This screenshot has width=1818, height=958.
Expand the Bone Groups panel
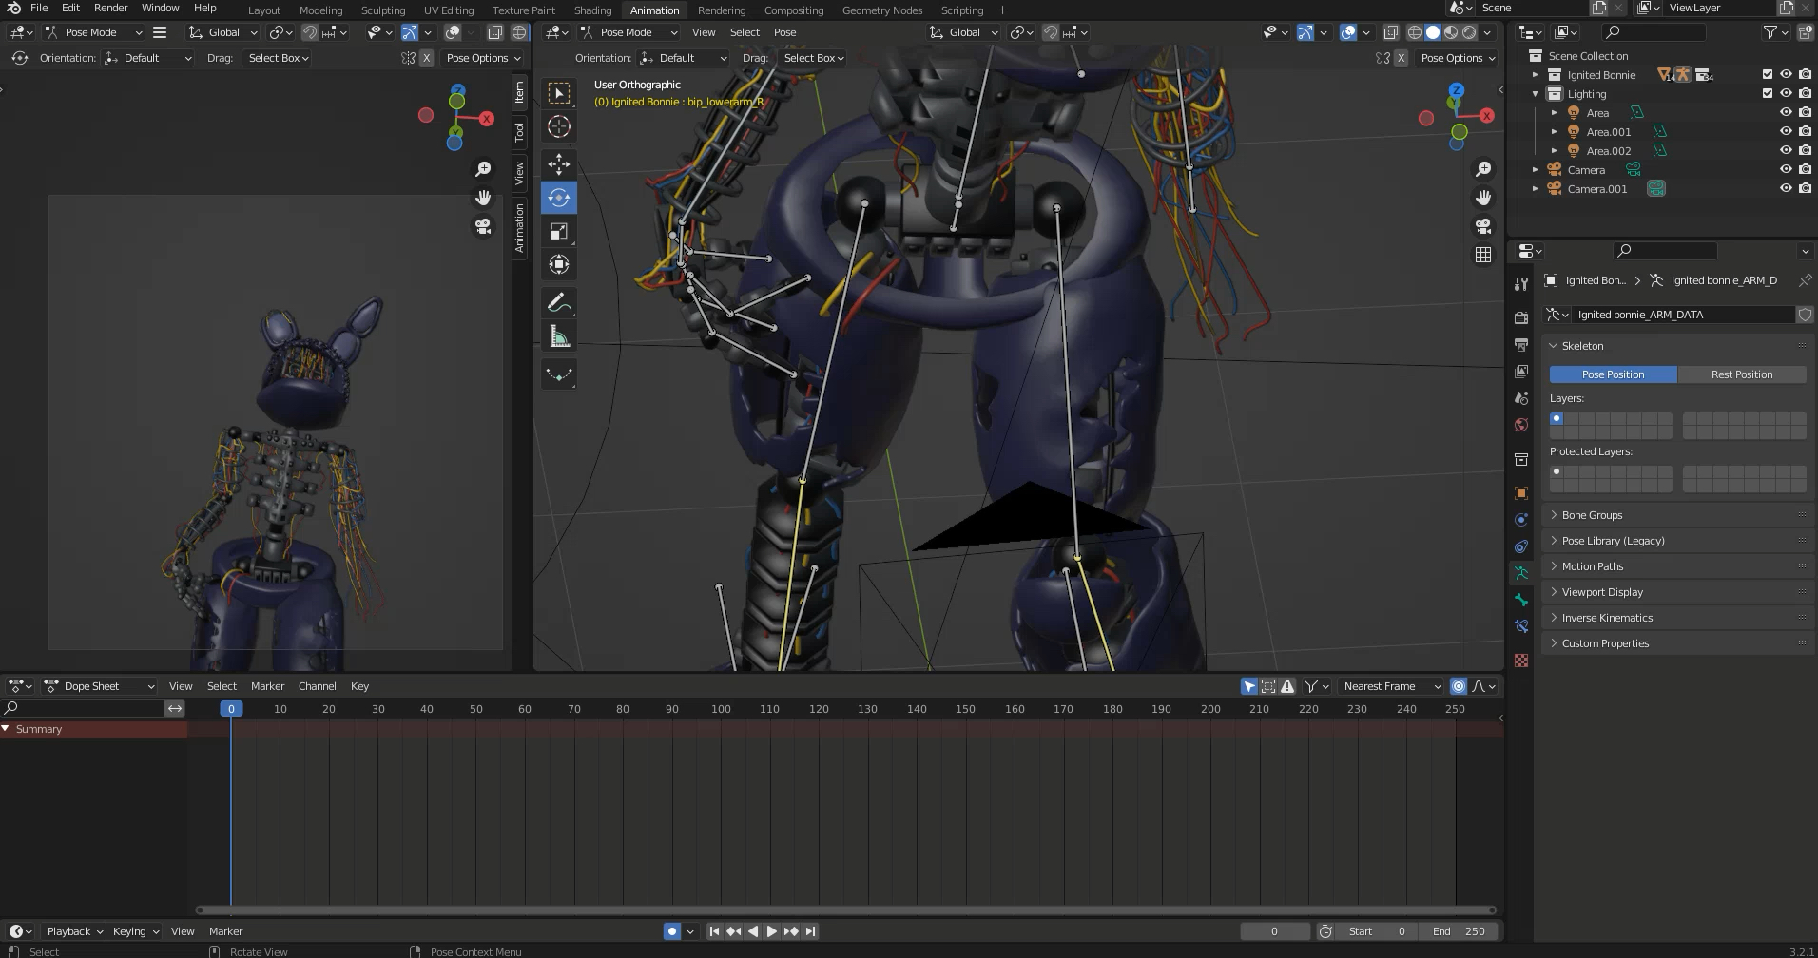1675,515
